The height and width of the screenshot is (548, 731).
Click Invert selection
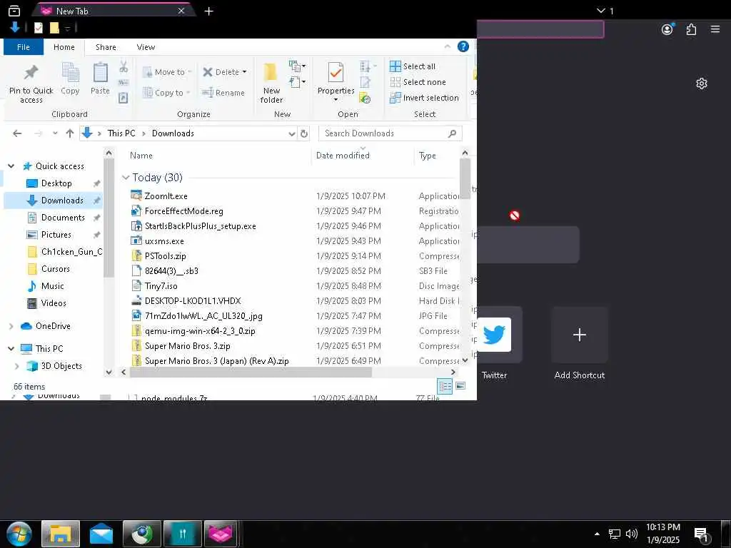pos(424,98)
